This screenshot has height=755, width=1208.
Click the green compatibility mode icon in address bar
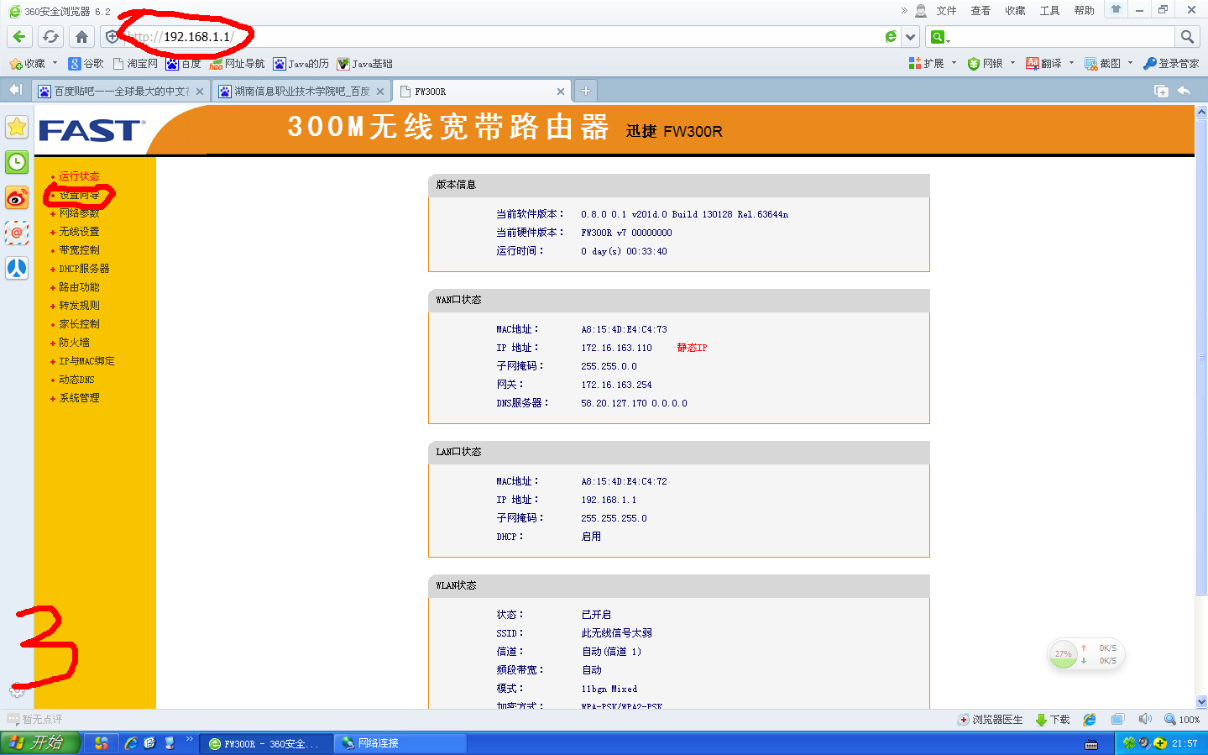(x=891, y=37)
